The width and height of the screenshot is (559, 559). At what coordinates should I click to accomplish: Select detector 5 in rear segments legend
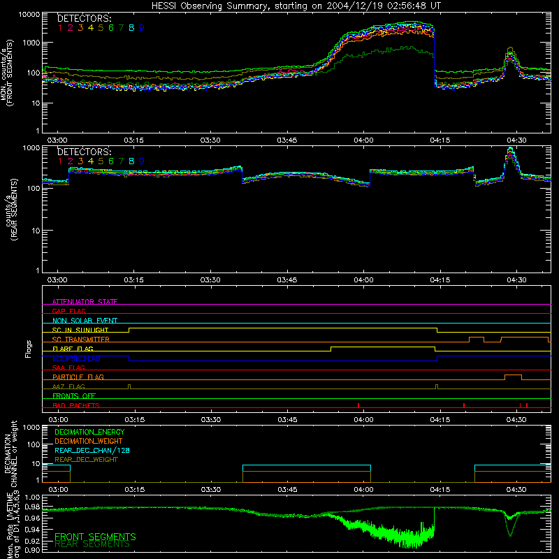[101, 161]
